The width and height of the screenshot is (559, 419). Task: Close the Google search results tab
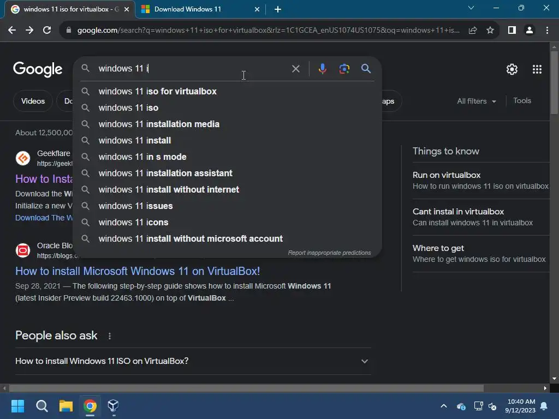click(127, 9)
